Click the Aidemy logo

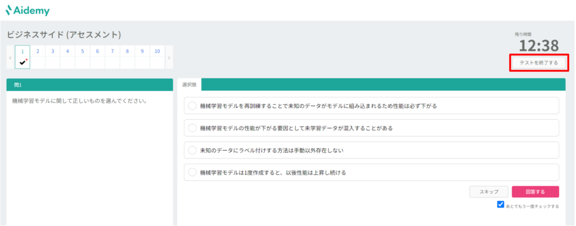28,10
